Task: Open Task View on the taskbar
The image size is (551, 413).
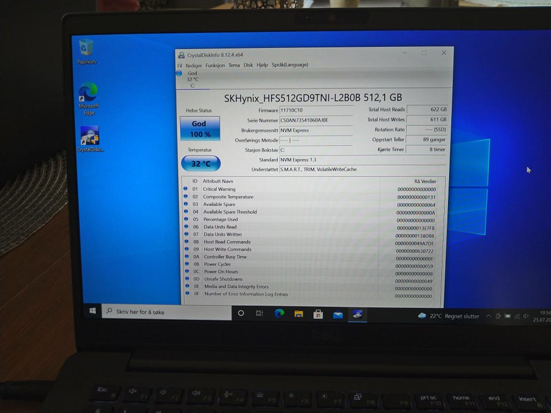Action: [259, 313]
